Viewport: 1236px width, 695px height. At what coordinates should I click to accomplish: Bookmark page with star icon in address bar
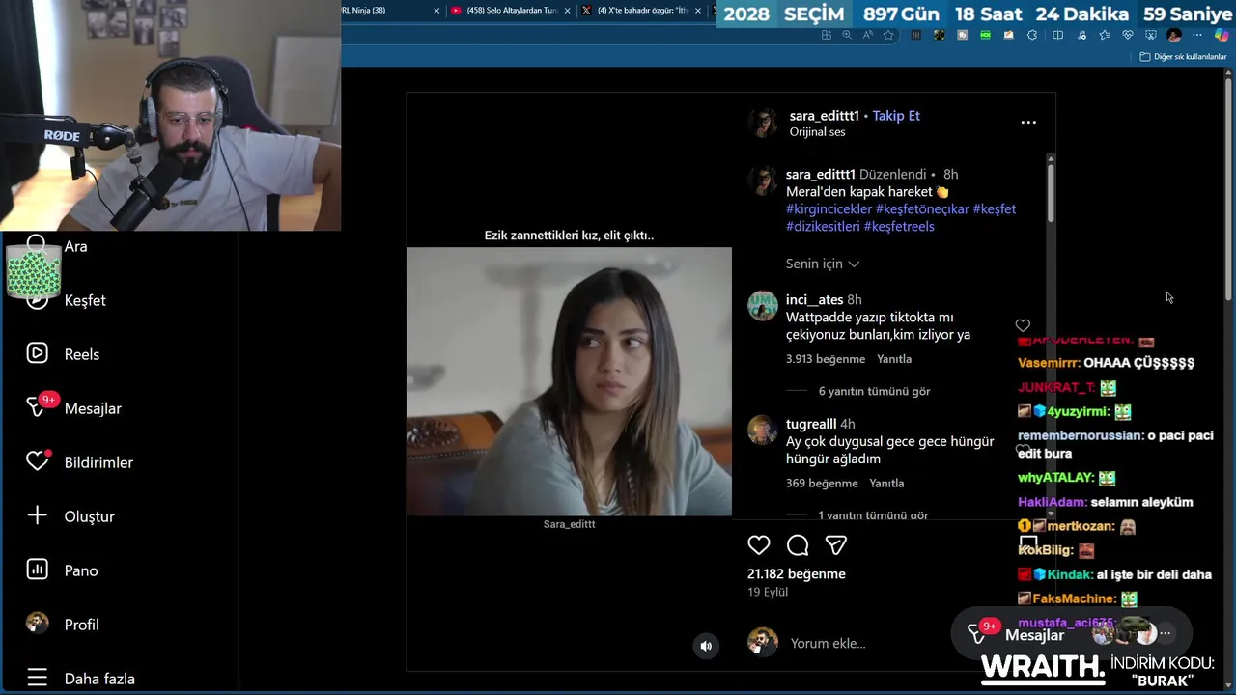tap(888, 35)
